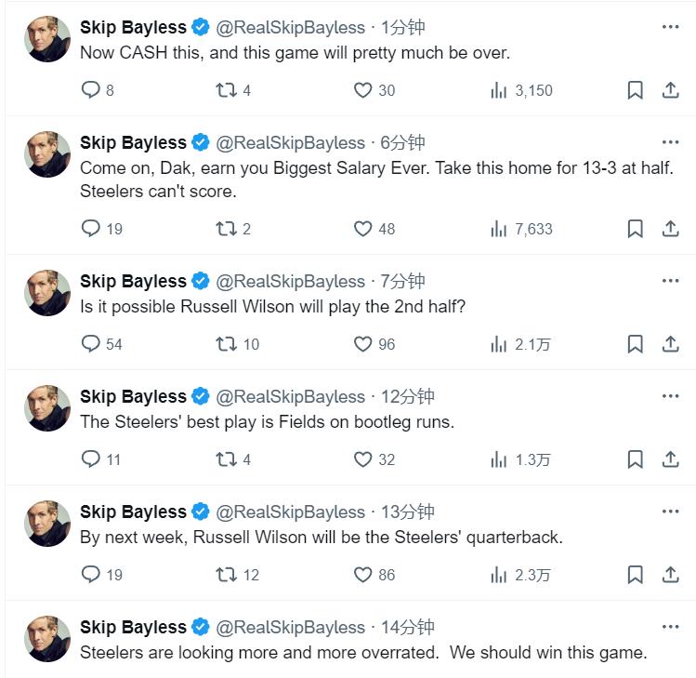
Task: Retweet the 'By next week' tweet
Action: coord(226,575)
